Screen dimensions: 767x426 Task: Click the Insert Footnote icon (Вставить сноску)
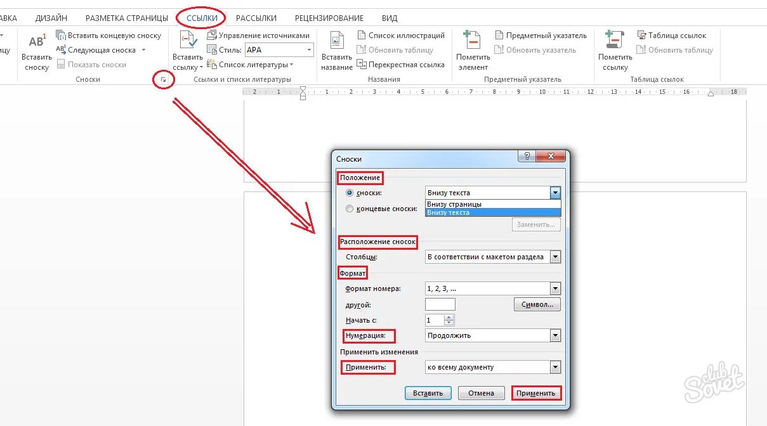click(x=37, y=42)
